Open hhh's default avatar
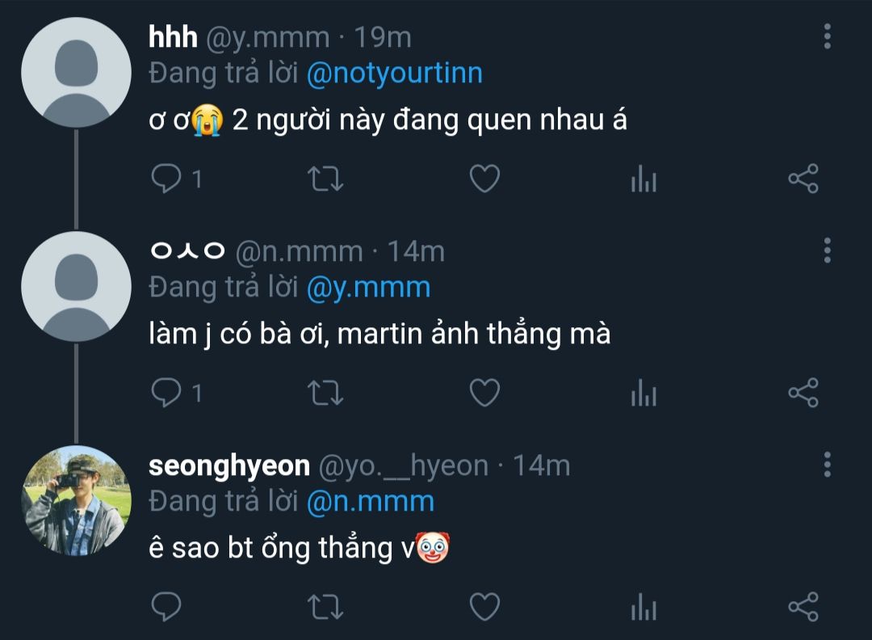This screenshot has height=640, width=872. 76,73
